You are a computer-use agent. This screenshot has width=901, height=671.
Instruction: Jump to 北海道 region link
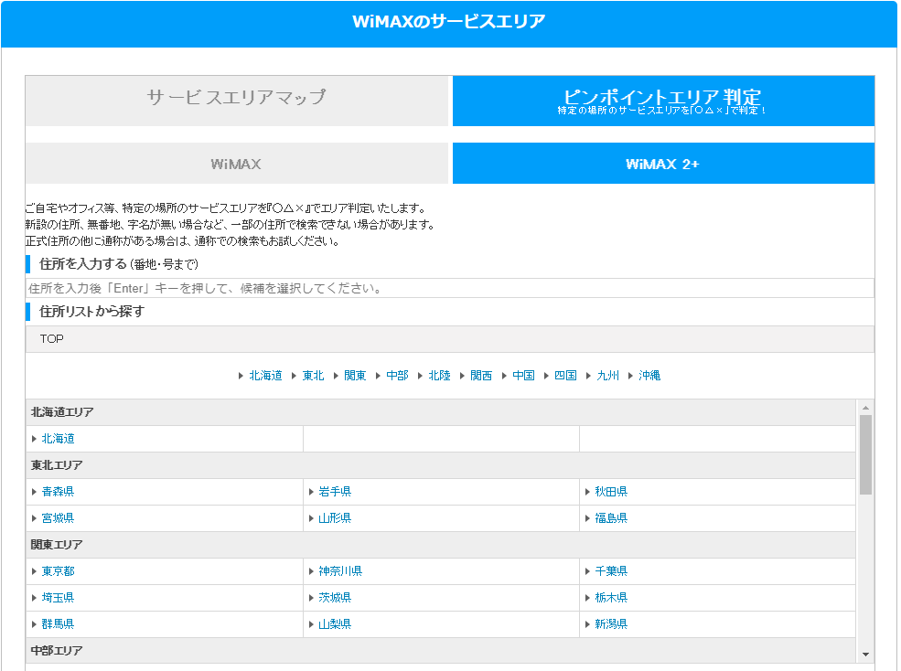coord(265,375)
